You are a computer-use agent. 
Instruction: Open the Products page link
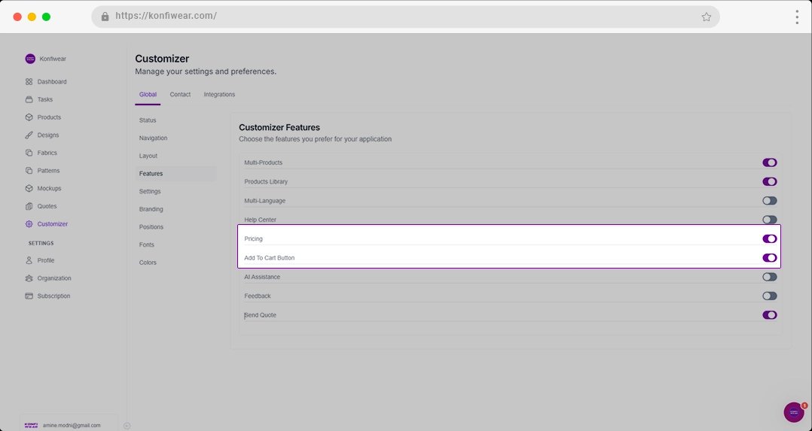tap(49, 117)
